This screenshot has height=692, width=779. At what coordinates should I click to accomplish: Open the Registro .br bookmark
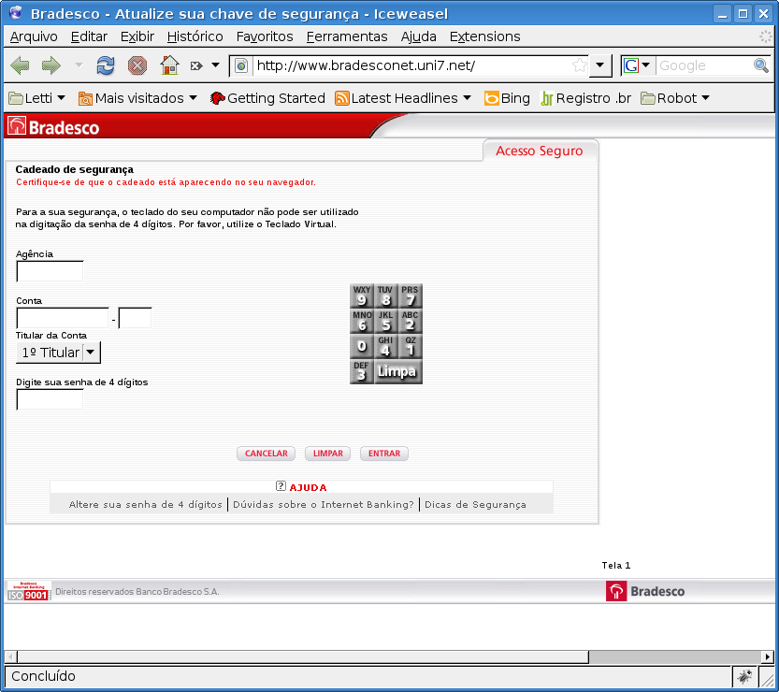[x=585, y=98]
